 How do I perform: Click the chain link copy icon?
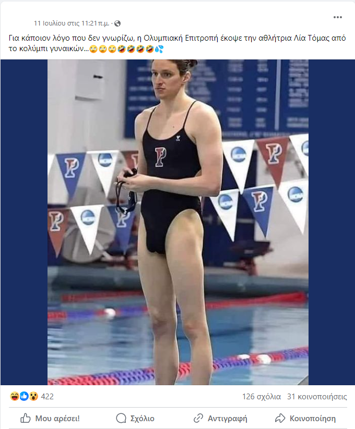pyautogui.click(x=198, y=419)
